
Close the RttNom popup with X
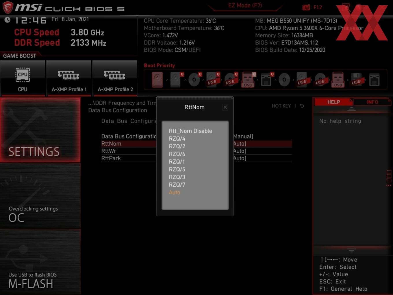[225, 107]
